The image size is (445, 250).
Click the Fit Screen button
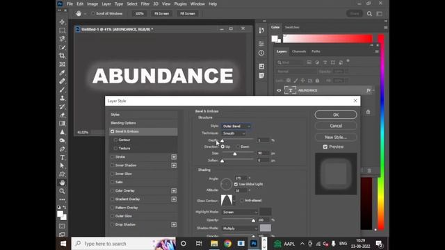[161, 14]
